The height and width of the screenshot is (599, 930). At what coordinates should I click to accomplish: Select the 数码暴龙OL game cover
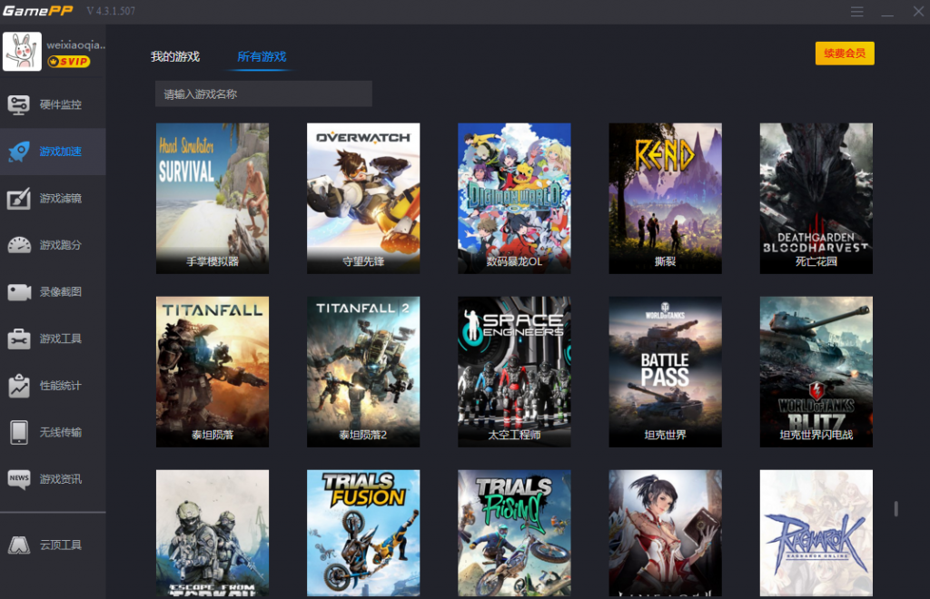point(514,199)
